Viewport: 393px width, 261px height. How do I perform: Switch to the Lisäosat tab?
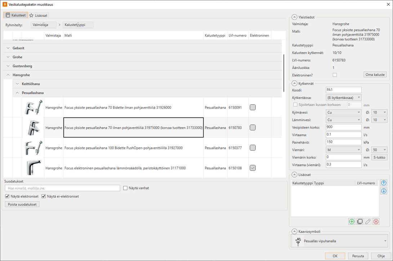click(x=38, y=16)
